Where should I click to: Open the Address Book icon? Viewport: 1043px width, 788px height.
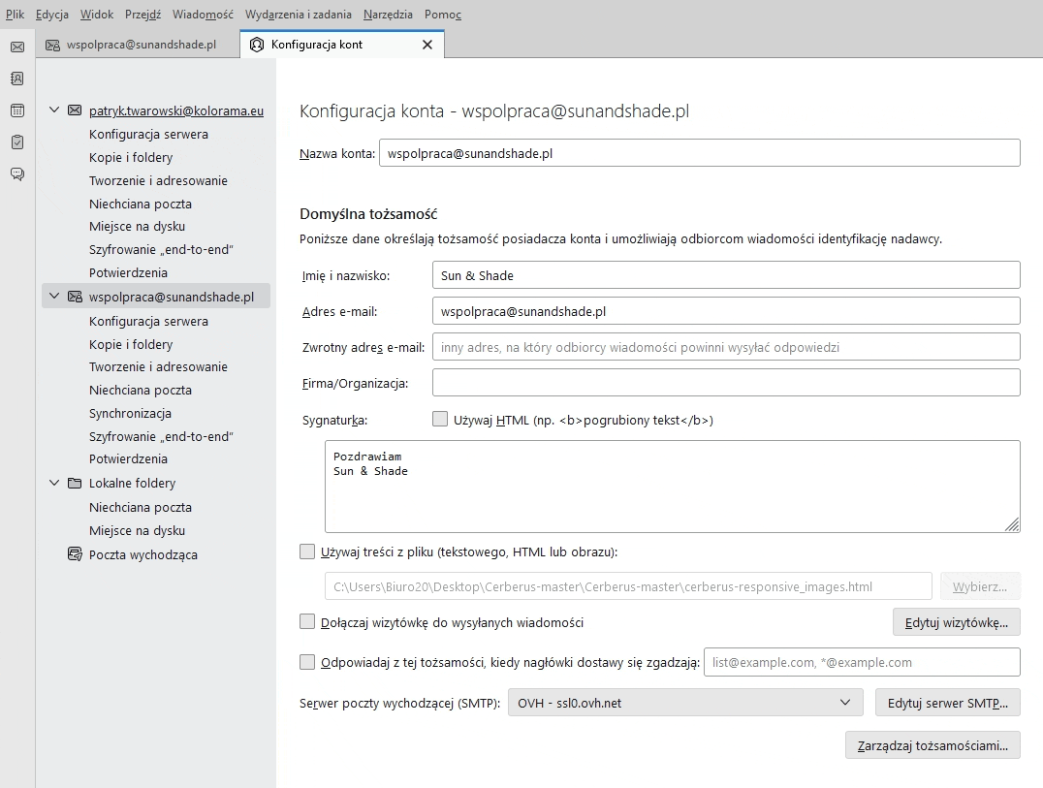(17, 79)
